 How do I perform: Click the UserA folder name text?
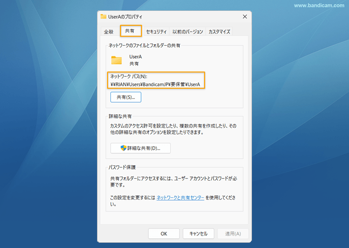pos(136,57)
